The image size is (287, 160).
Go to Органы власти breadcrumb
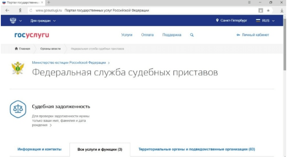50,49
